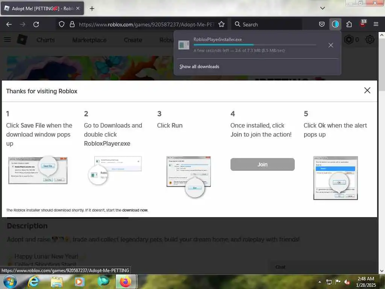Click the download file icon in panel
This screenshot has width=385, height=289.
click(183, 45)
